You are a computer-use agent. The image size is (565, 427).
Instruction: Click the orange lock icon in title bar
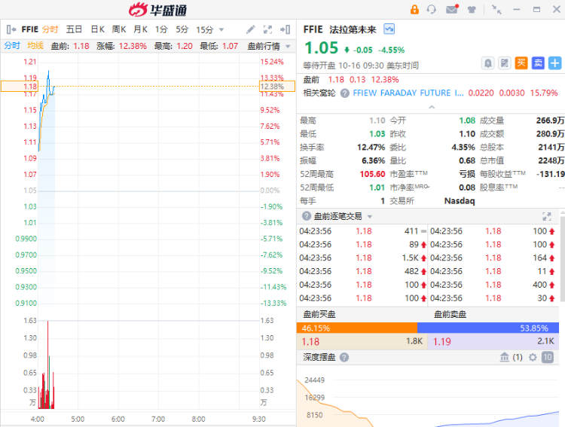point(414,9)
